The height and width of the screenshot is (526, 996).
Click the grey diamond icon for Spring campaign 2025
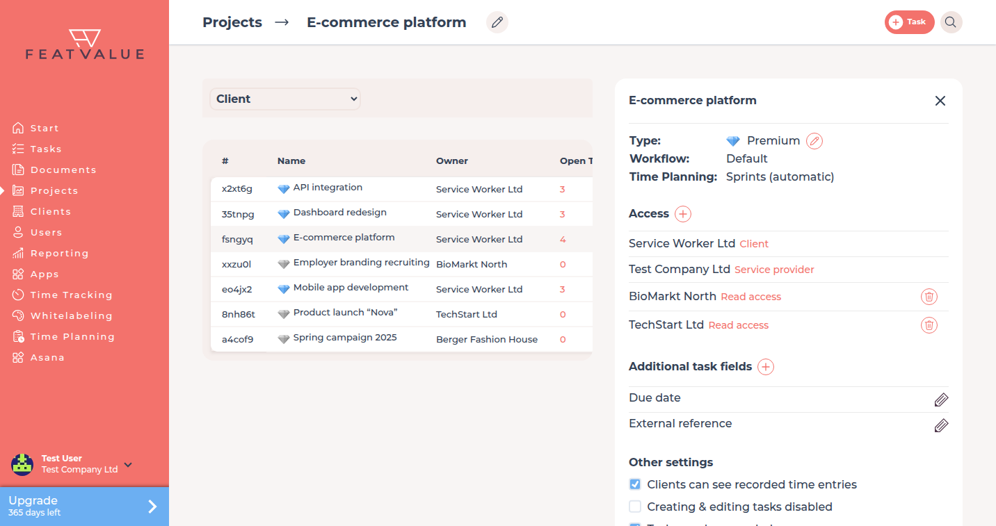[283, 339]
